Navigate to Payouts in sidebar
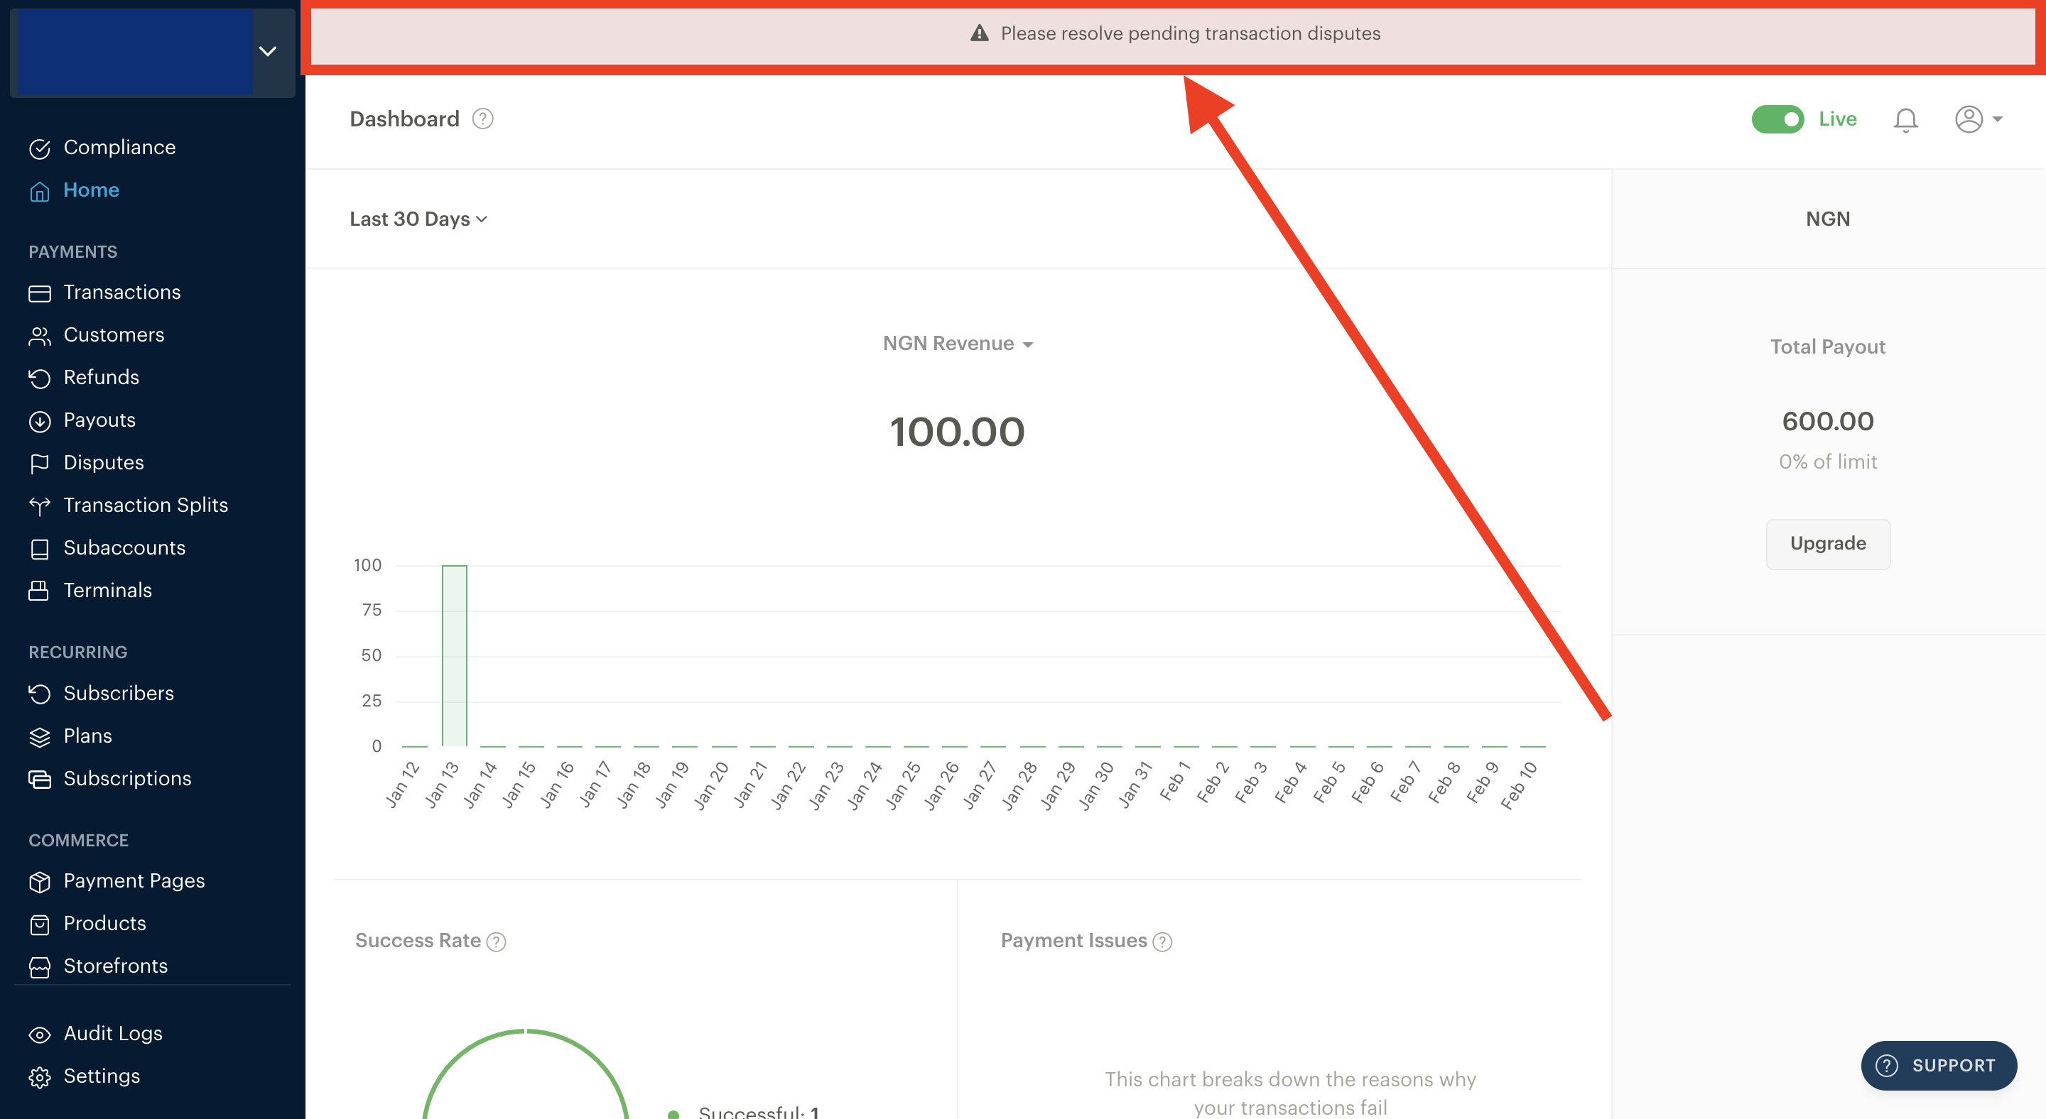Viewport: 2046px width, 1119px height. (99, 420)
